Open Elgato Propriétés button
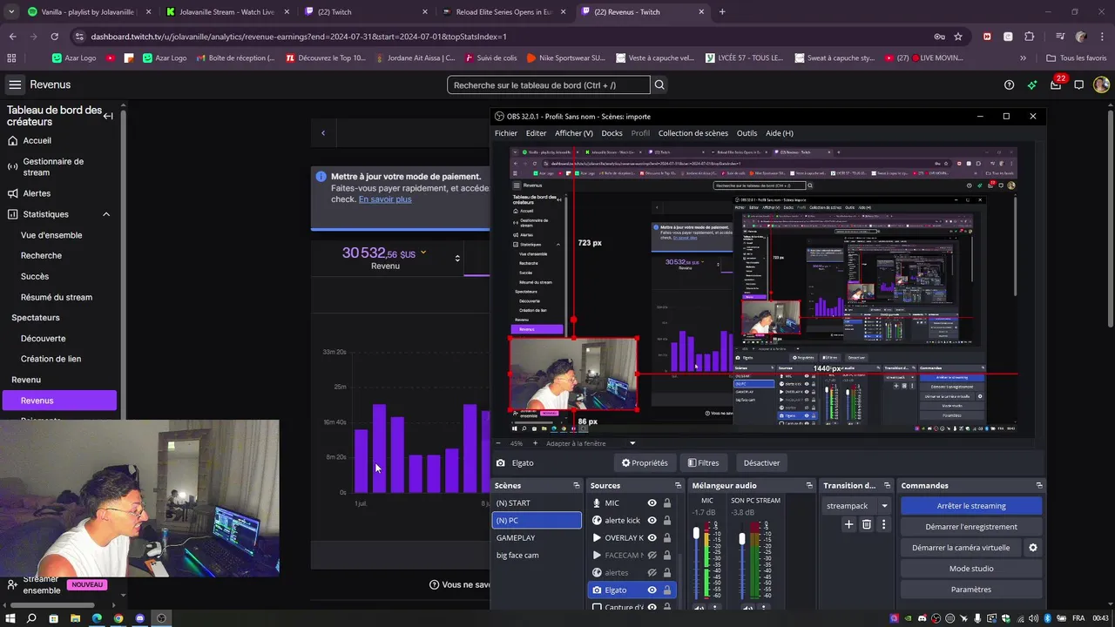This screenshot has height=627, width=1115. tap(645, 463)
